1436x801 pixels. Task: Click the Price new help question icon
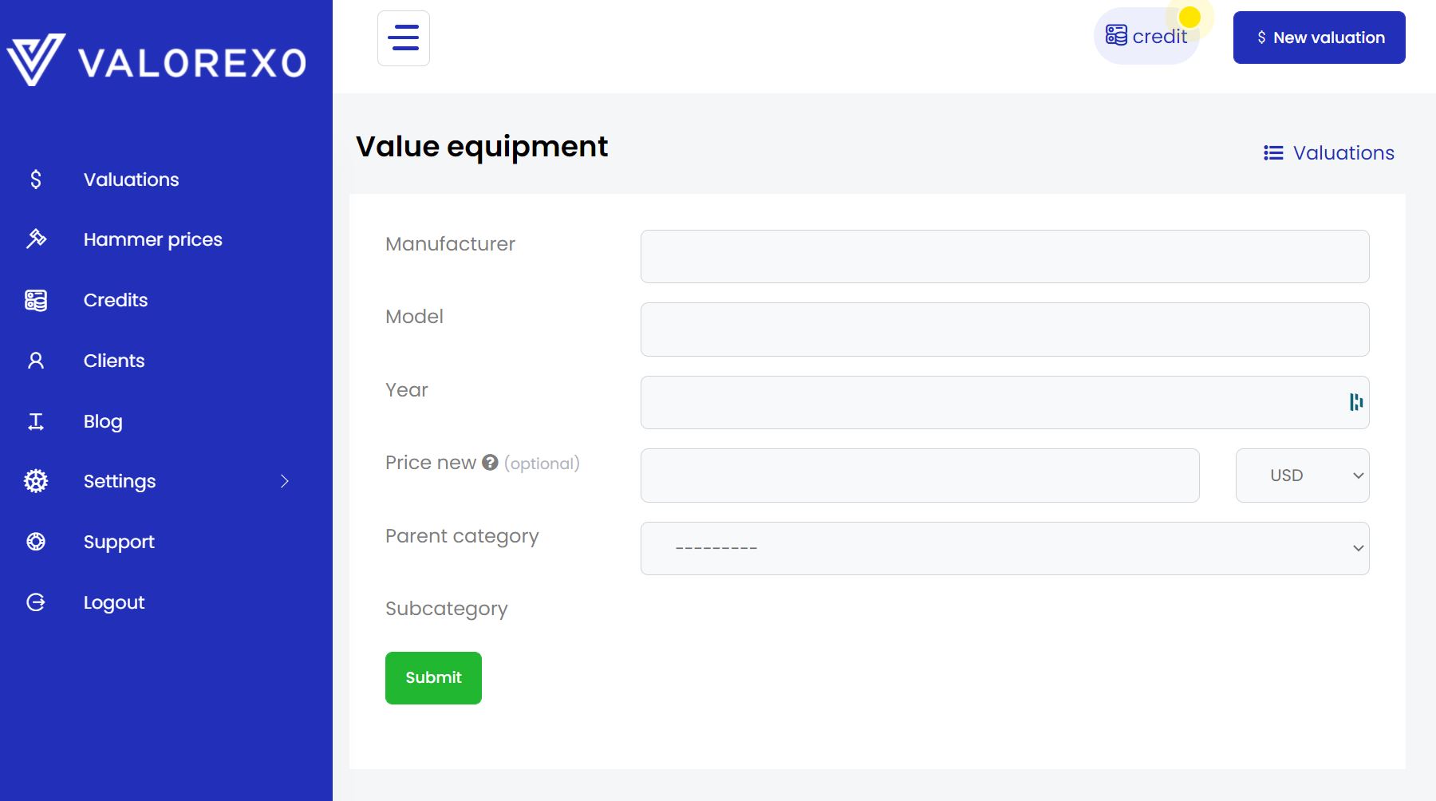[x=490, y=463]
